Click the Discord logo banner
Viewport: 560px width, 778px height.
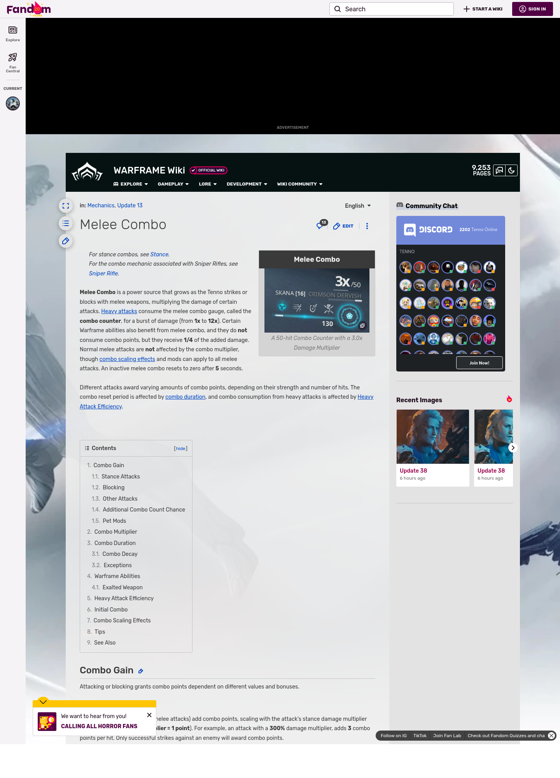(x=428, y=230)
